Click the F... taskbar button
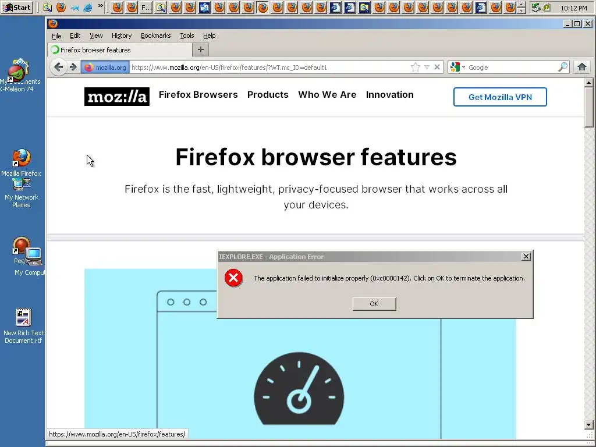The image size is (596, 447). pos(146,7)
